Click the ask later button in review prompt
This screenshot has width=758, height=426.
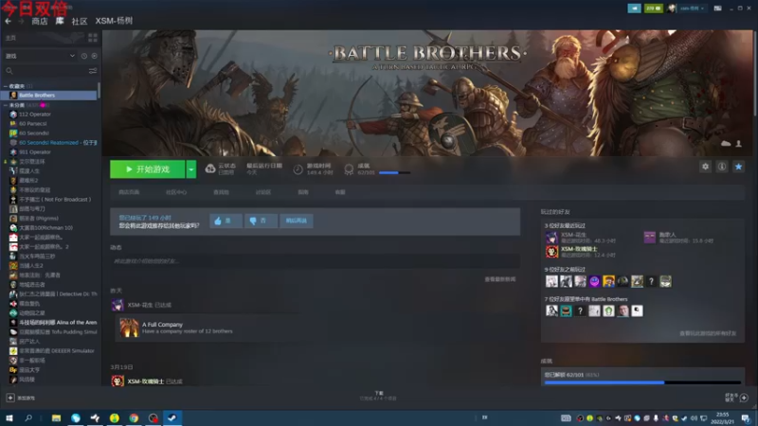[297, 221]
